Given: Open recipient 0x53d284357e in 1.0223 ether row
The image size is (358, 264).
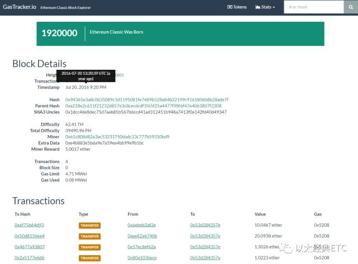Looking at the screenshot, I should (205, 258).
